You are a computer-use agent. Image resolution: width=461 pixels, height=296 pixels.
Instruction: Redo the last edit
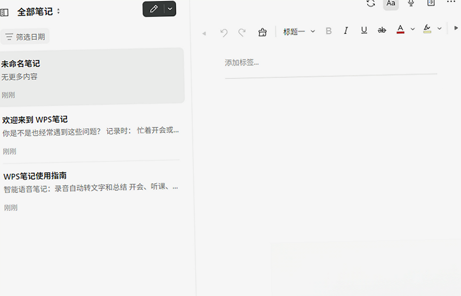(x=242, y=32)
